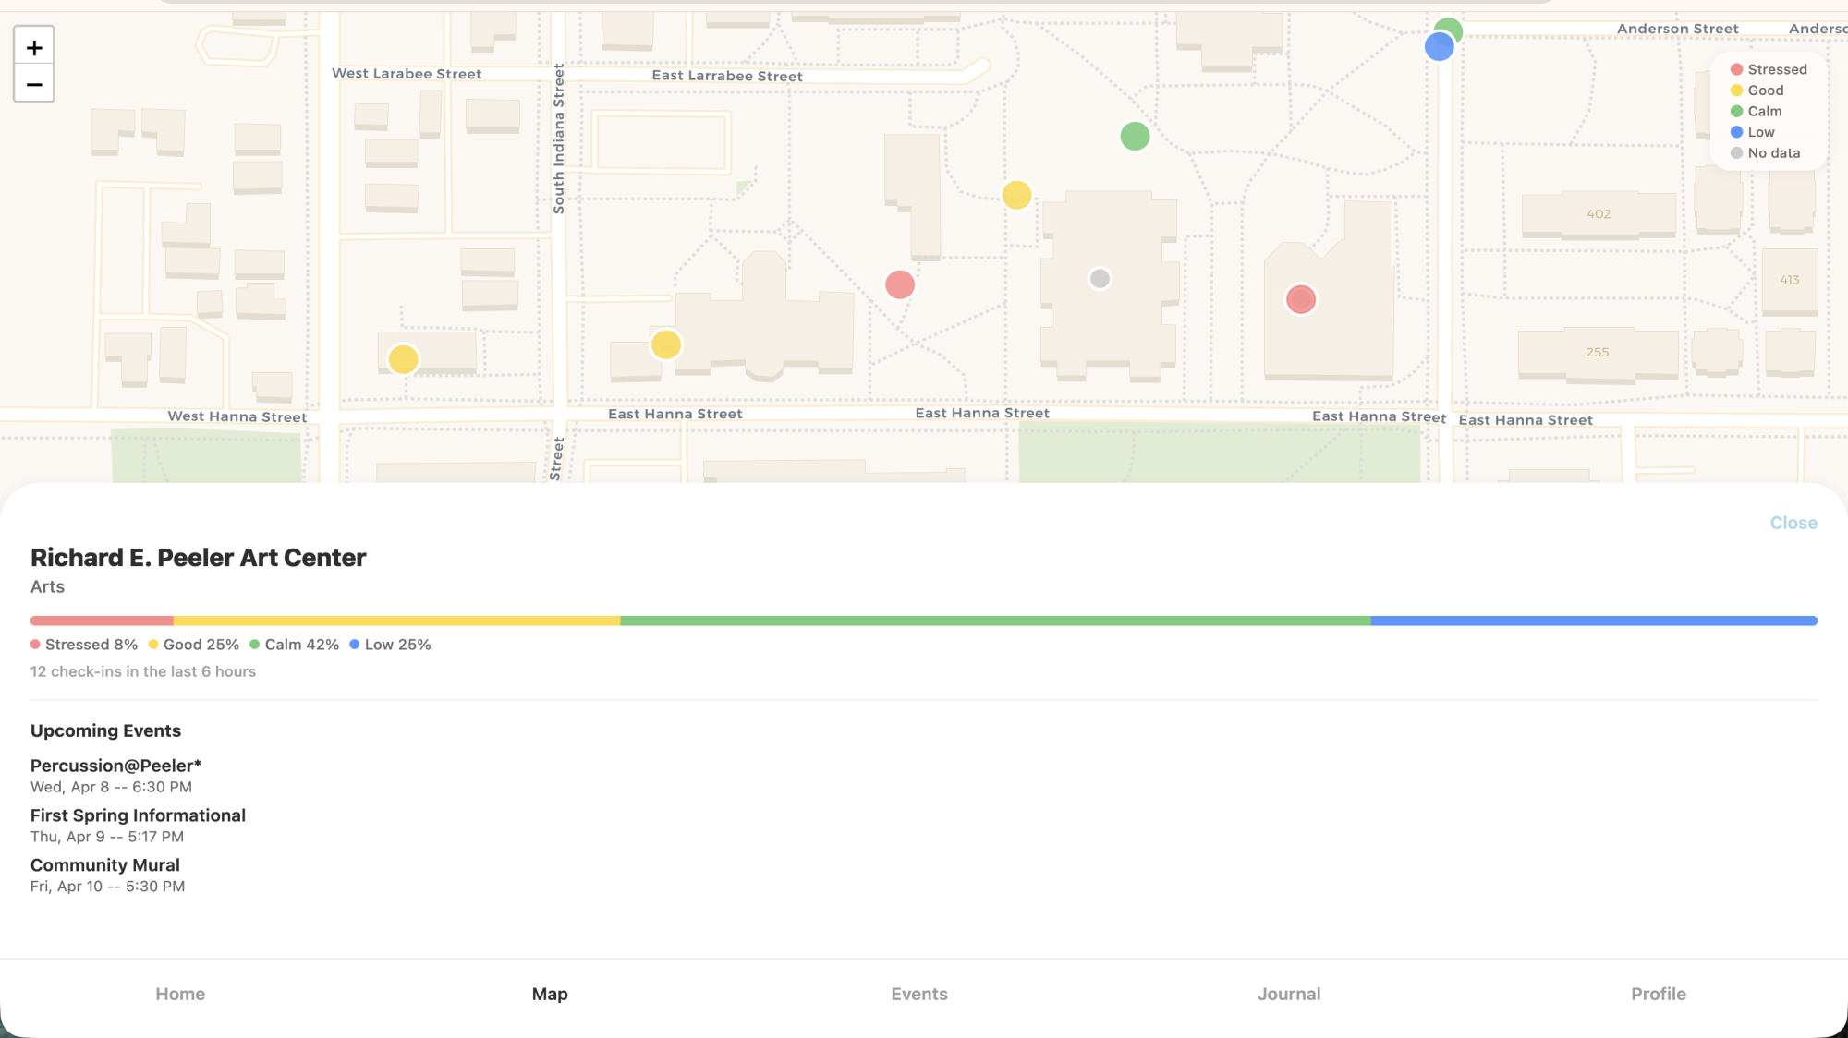Open the Events tab
The height and width of the screenshot is (1038, 1848).
(x=919, y=994)
